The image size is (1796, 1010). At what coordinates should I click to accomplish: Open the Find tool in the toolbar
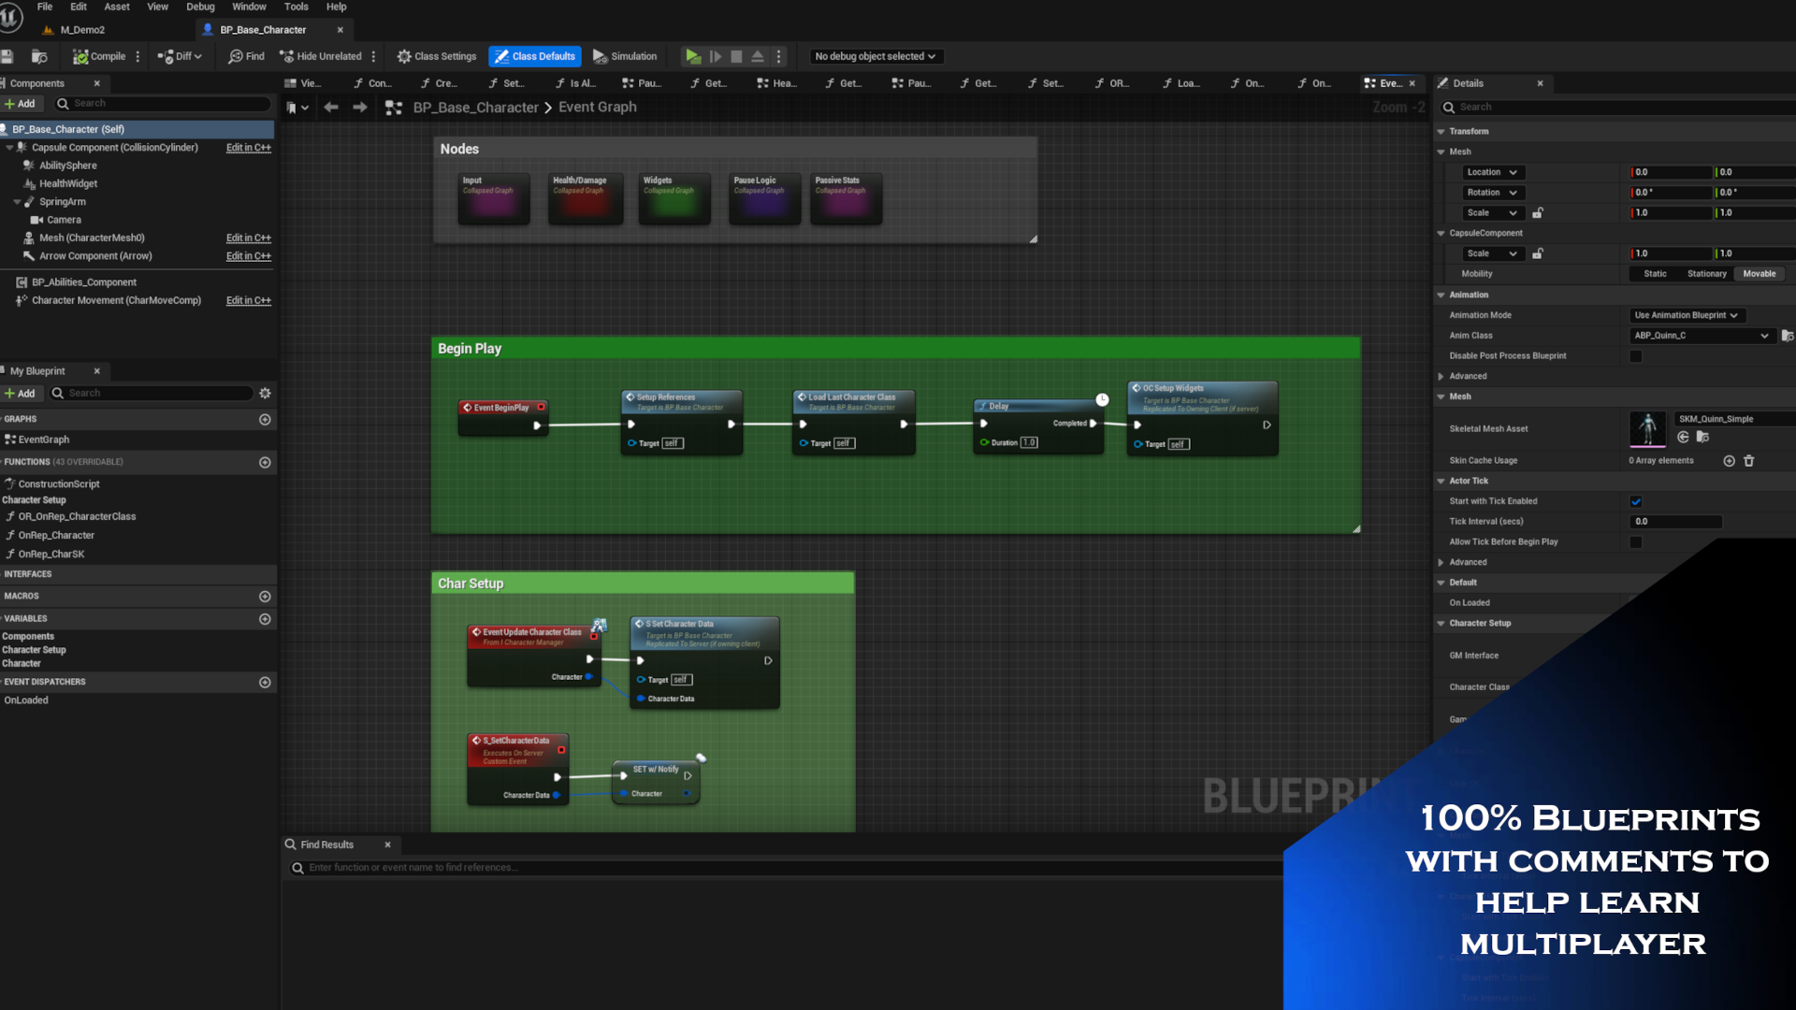point(245,56)
